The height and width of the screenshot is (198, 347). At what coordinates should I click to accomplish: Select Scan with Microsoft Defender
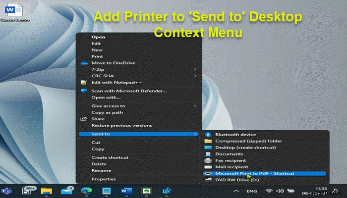pos(129,91)
